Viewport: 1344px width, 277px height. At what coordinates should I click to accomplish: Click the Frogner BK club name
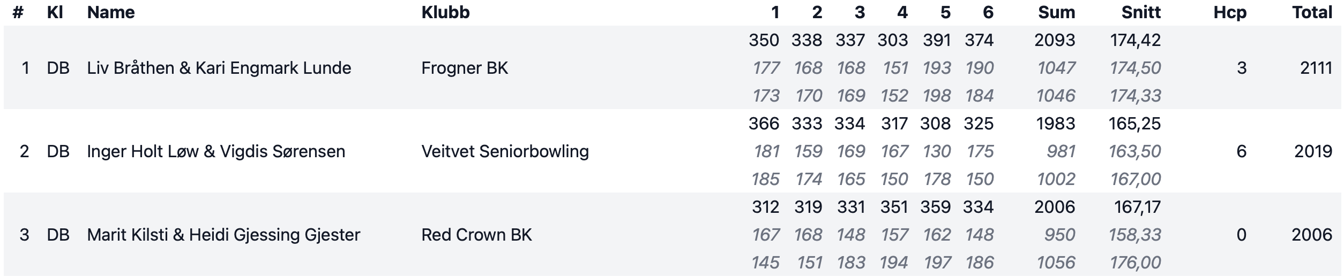pos(465,68)
